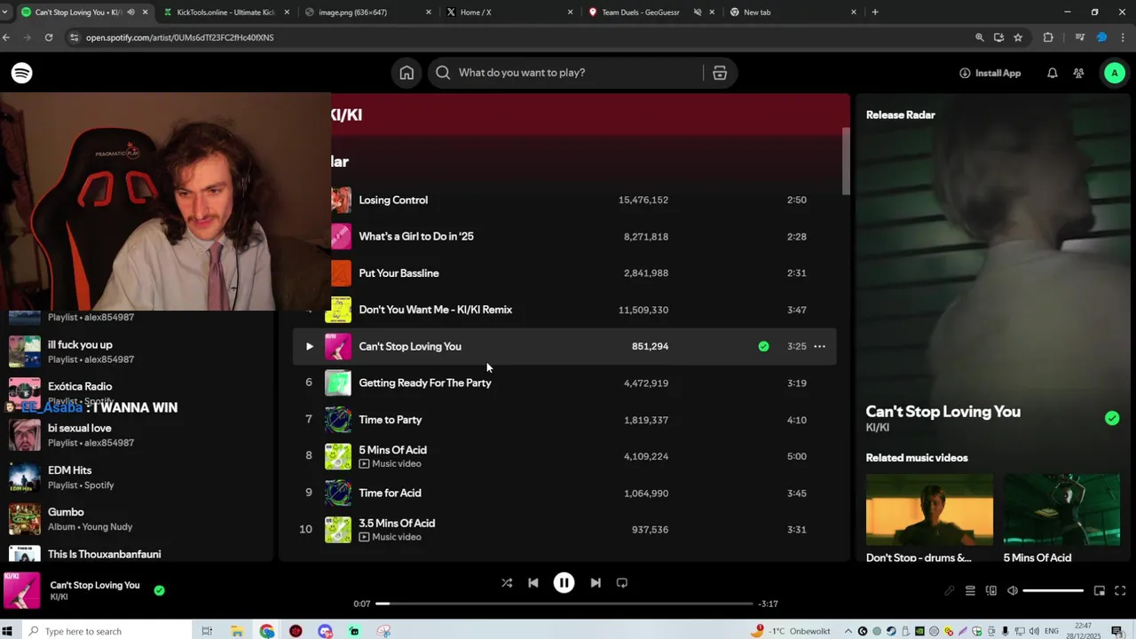
Task: Switch to the image.png browser tab
Action: point(367,12)
